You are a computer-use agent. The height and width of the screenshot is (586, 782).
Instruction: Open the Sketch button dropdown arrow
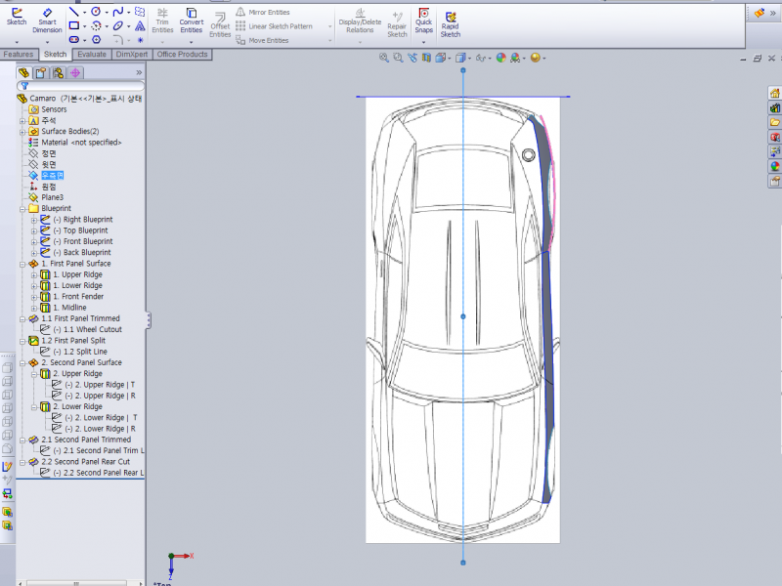tap(17, 43)
